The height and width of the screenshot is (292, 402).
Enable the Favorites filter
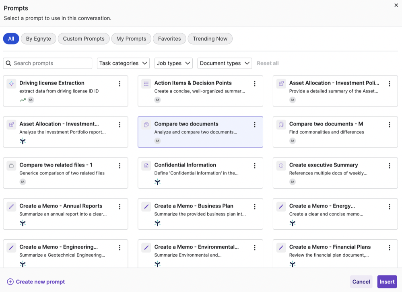click(x=169, y=39)
